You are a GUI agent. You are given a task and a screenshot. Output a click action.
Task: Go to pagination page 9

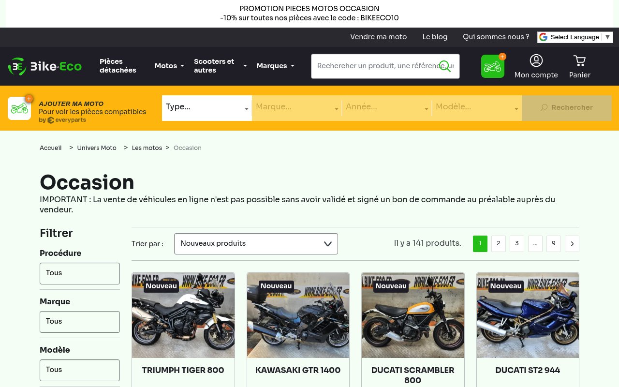tap(554, 244)
